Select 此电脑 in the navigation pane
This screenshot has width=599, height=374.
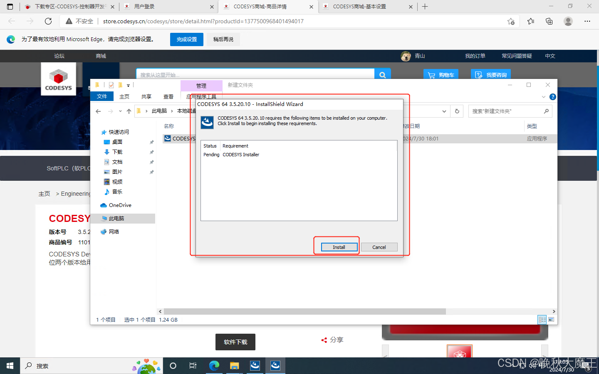123,219
